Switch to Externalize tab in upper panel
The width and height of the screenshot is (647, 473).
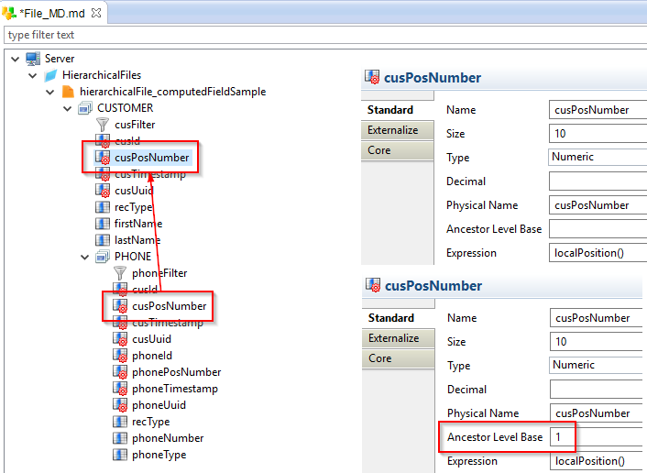(x=393, y=130)
